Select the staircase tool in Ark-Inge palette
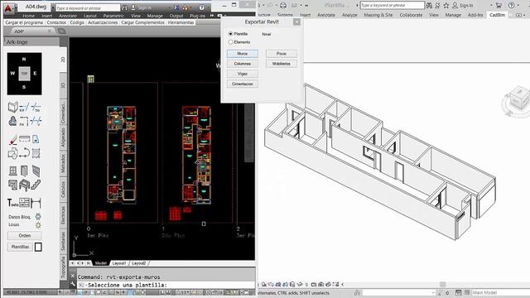Image resolution: width=530 pixels, height=298 pixels. 36,185
